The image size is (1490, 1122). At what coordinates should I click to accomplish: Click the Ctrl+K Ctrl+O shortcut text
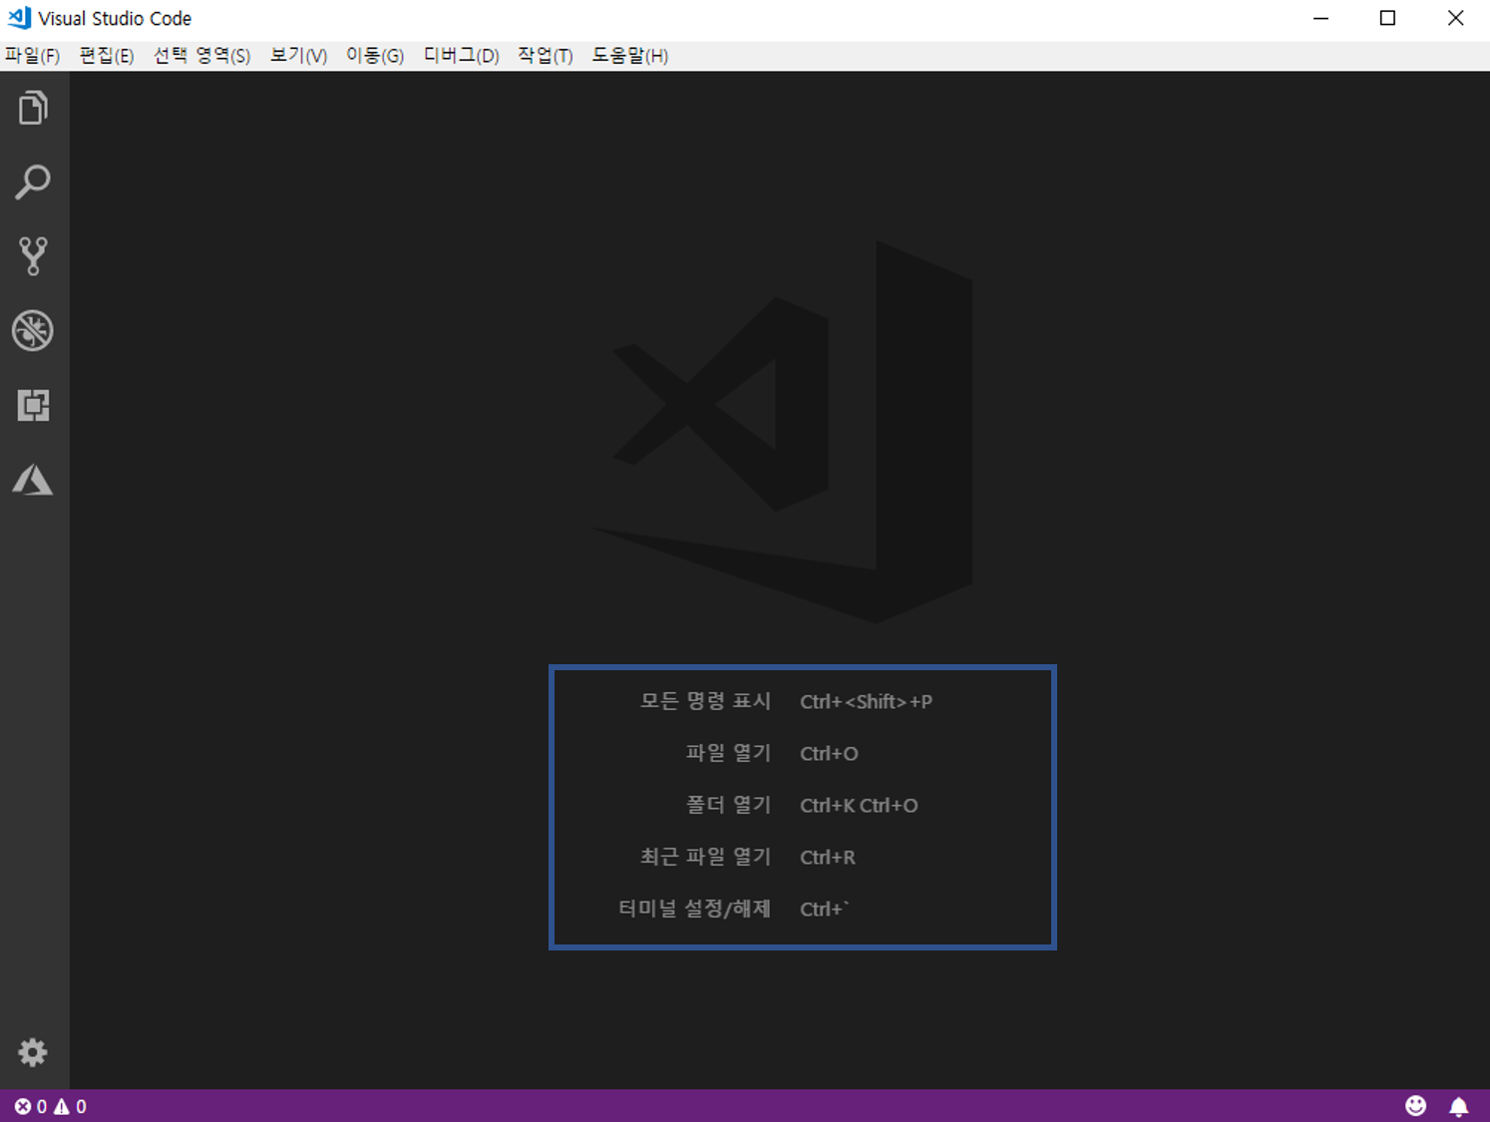(859, 806)
